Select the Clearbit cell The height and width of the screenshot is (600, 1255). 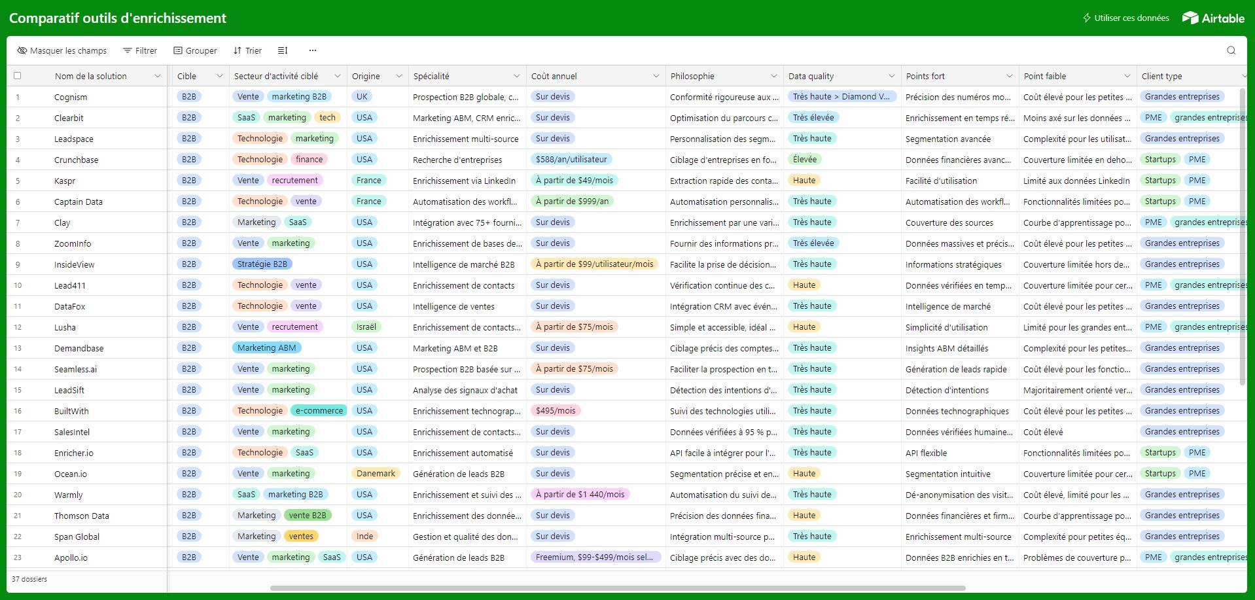coord(69,118)
